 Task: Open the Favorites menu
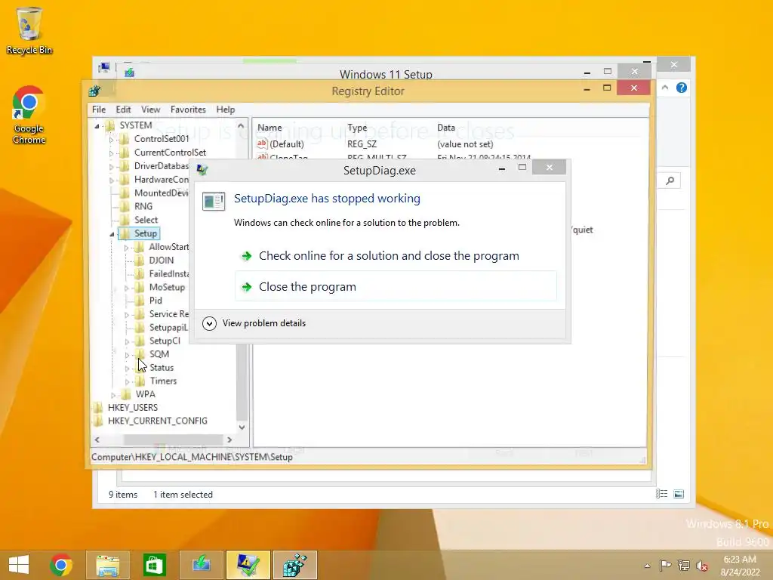point(188,110)
